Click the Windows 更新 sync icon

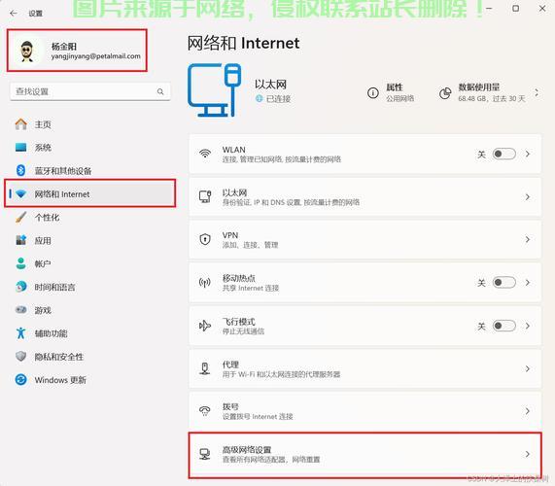click(20, 379)
